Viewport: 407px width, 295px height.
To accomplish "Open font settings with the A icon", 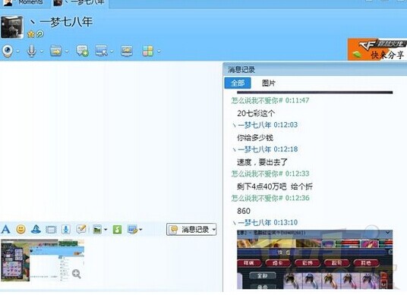I will click(6, 230).
